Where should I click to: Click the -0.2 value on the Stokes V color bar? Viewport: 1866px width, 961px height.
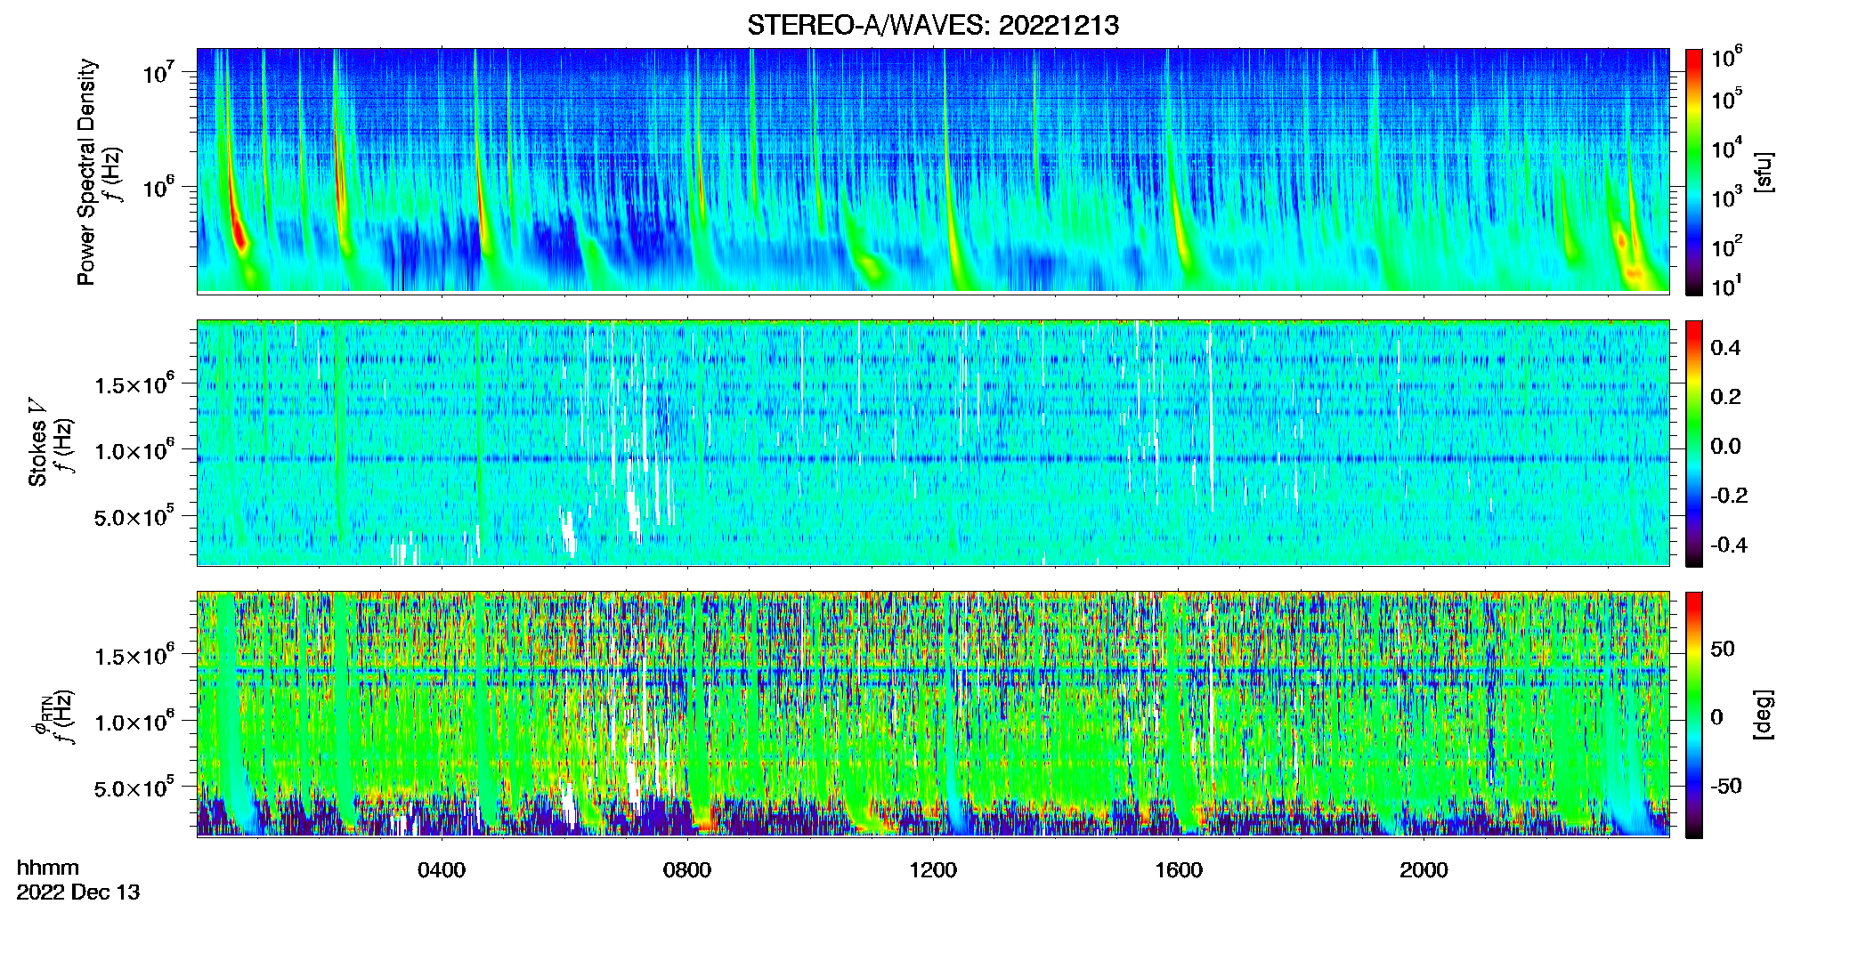pyautogui.click(x=1729, y=496)
